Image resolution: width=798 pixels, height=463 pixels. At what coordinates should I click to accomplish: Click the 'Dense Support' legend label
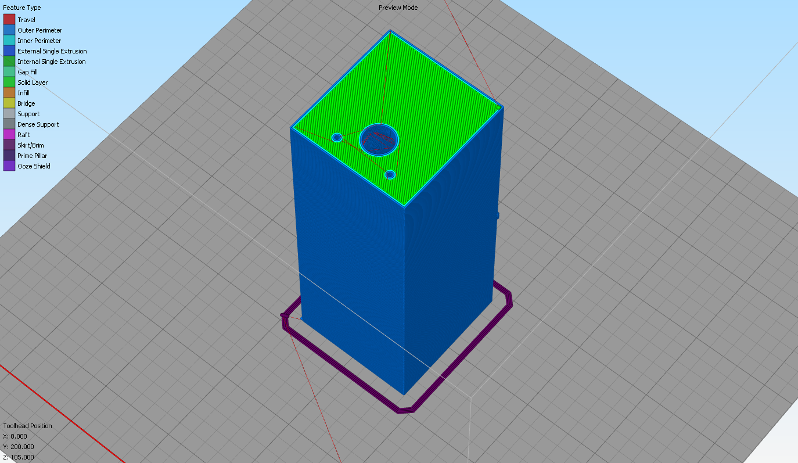click(x=38, y=124)
